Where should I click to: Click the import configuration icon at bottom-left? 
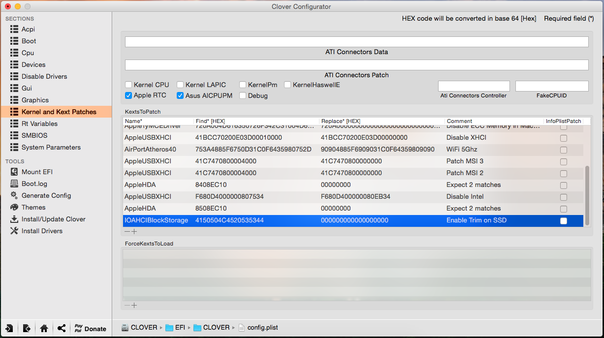9,328
